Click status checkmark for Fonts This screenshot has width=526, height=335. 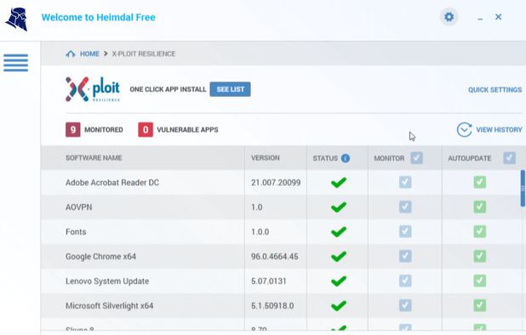[339, 232]
